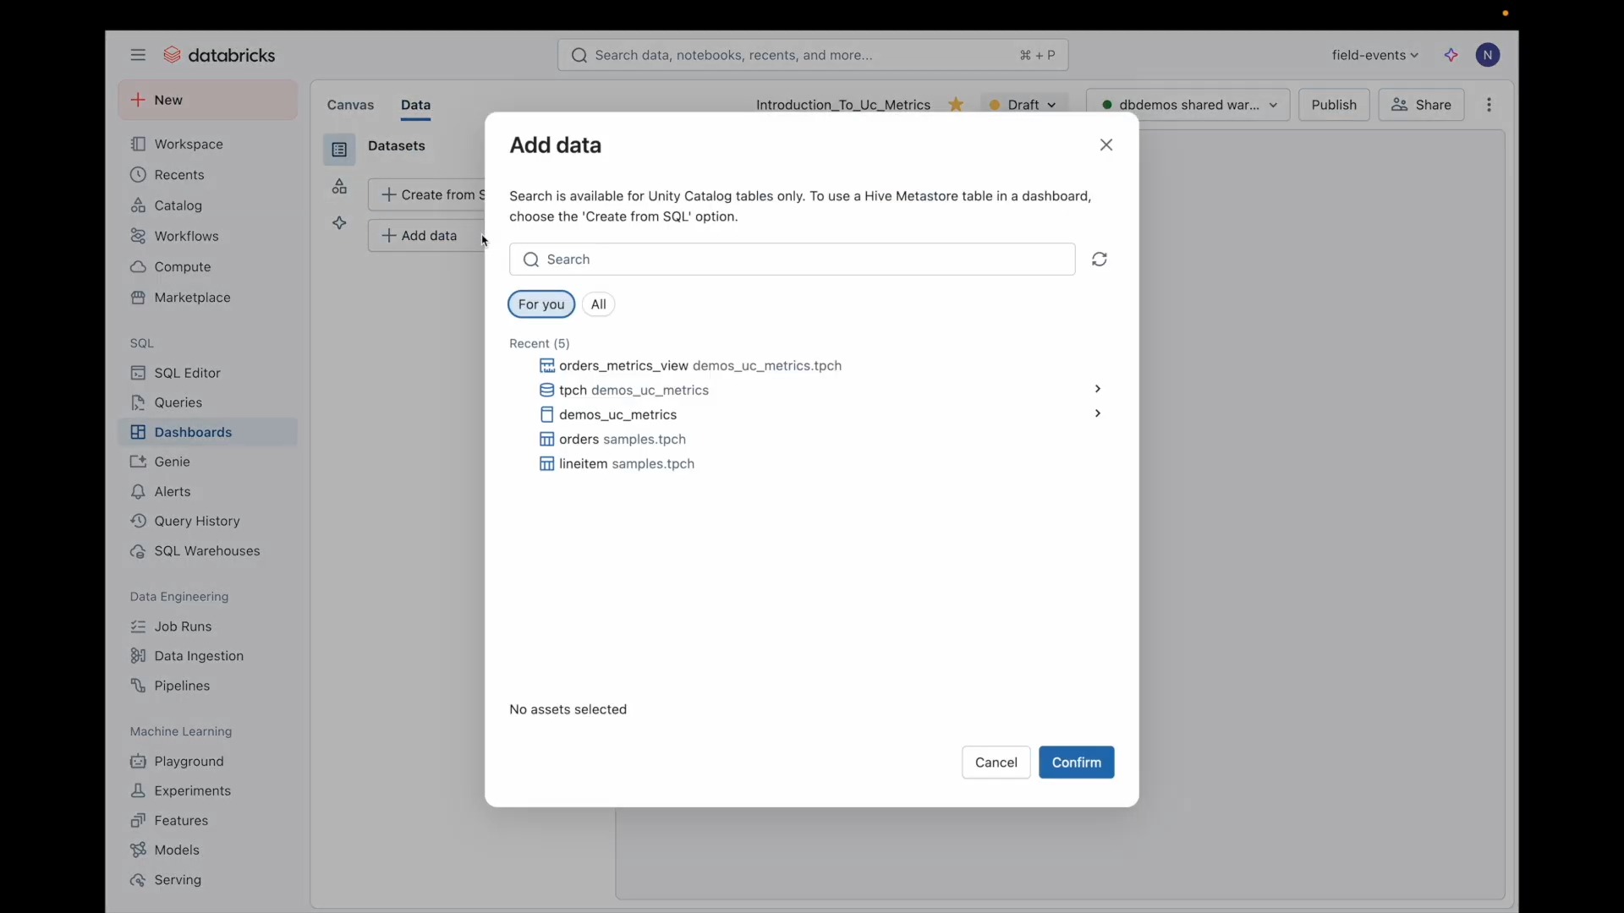This screenshot has height=913, width=1624.
Task: Select the For you filter pill
Action: pos(541,304)
